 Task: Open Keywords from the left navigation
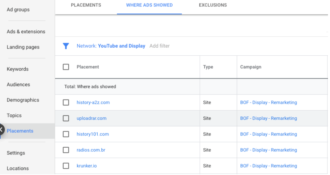pyautogui.click(x=18, y=69)
